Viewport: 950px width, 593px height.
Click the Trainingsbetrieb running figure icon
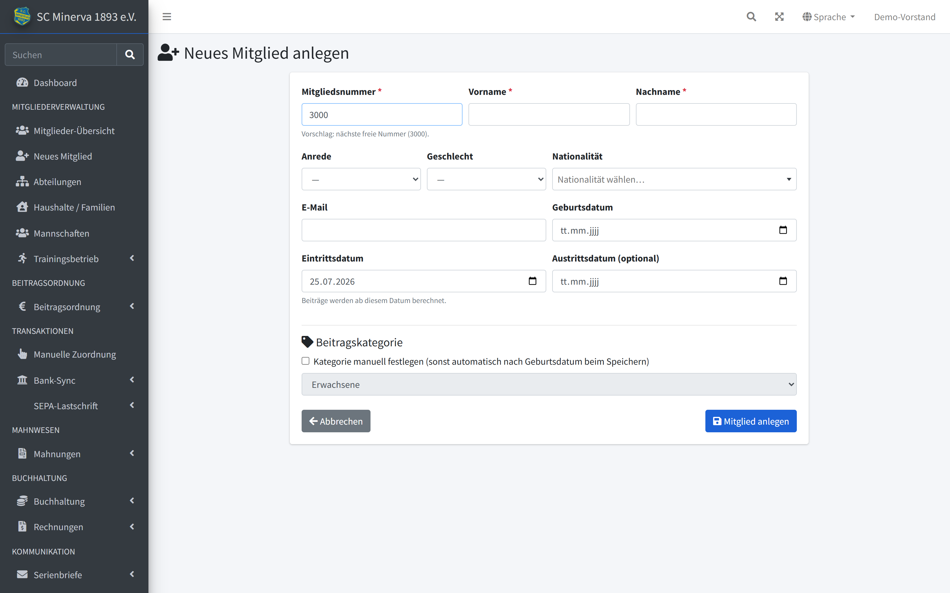22,258
